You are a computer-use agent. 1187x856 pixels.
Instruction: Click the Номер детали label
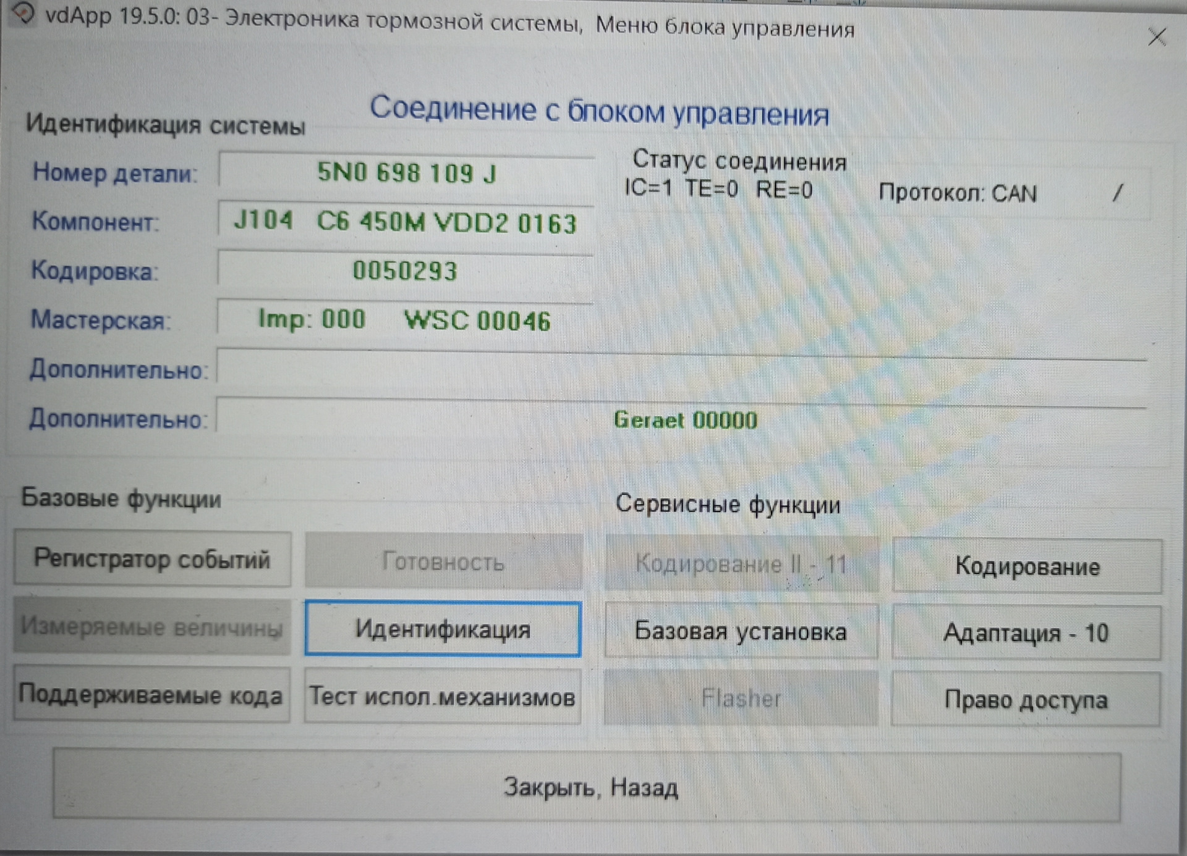tap(115, 172)
